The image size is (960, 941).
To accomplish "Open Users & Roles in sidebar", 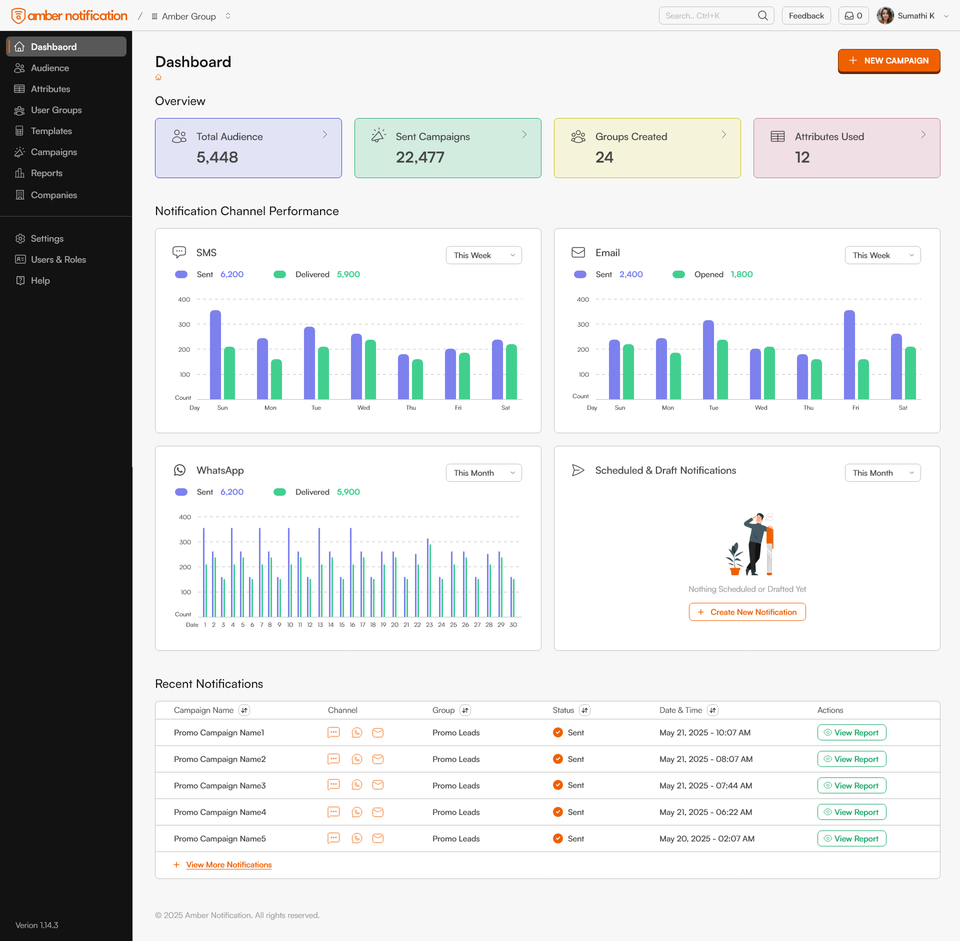I will pyautogui.click(x=66, y=259).
